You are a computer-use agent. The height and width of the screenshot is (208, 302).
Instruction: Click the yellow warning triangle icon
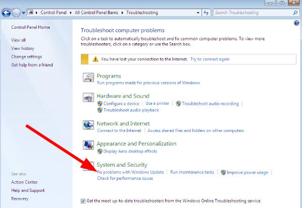95,59
